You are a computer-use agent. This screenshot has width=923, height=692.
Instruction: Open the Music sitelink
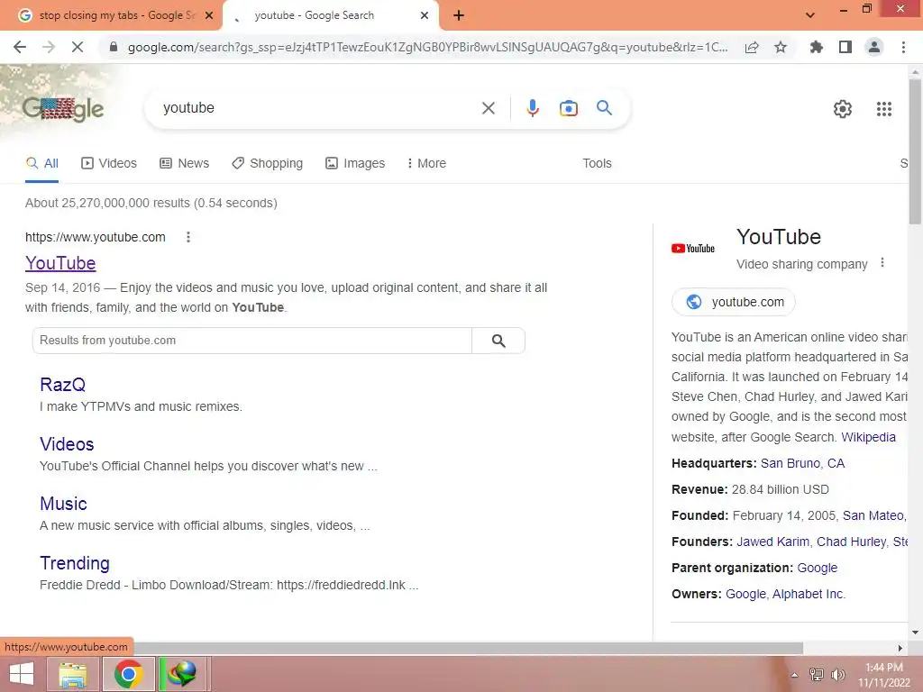(x=63, y=503)
